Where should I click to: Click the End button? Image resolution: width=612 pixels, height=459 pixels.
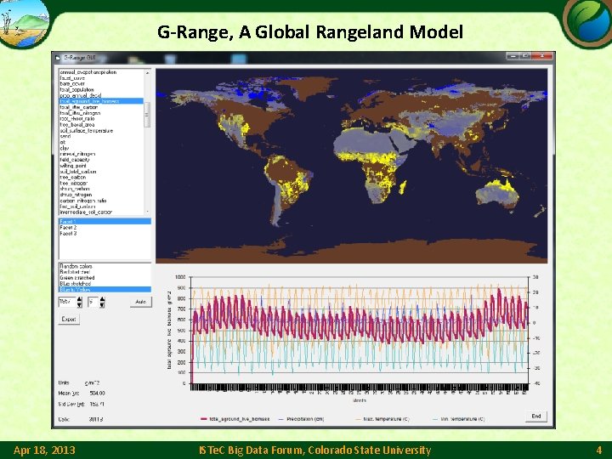pyautogui.click(x=536, y=416)
